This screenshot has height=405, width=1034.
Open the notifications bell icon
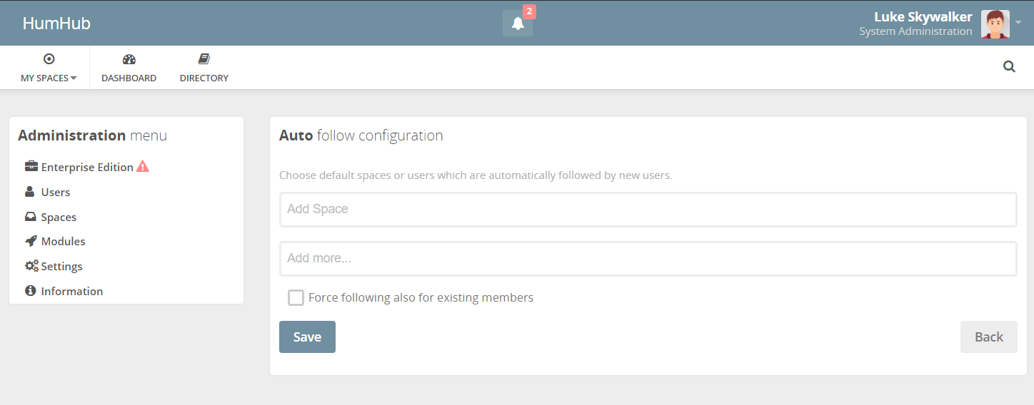tap(518, 24)
